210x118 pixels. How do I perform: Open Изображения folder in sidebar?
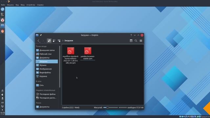47,69
